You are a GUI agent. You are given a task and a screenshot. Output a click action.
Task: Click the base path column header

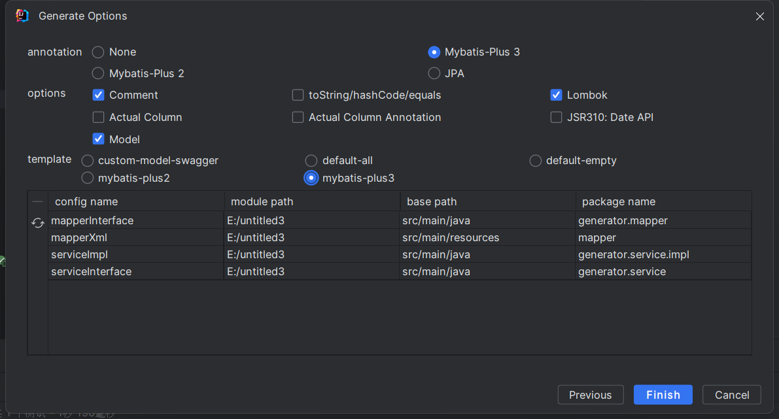(x=488, y=201)
